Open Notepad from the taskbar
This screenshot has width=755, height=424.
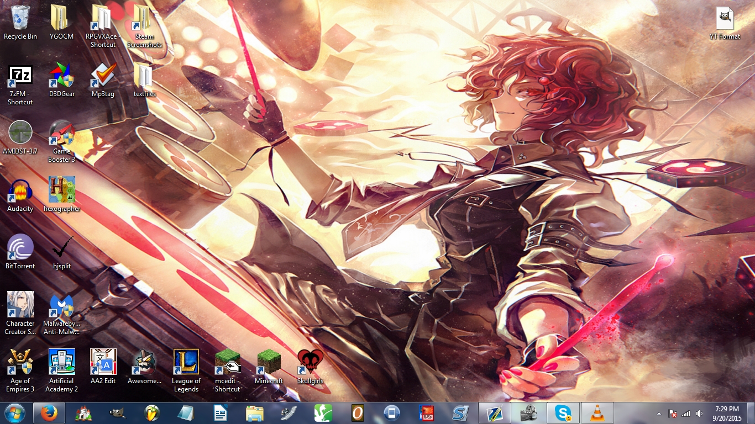click(186, 413)
